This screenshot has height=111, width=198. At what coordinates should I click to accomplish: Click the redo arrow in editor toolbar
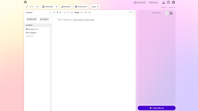click(x=57, y=12)
